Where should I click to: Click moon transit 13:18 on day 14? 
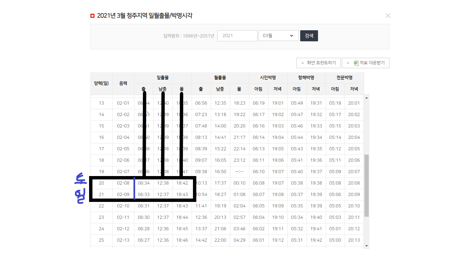coord(220,115)
